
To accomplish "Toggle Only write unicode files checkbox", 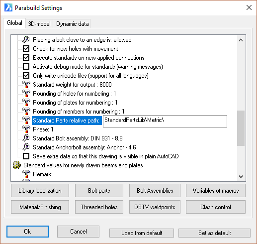I will coord(26,76).
